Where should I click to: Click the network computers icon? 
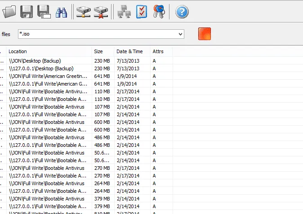124,11
